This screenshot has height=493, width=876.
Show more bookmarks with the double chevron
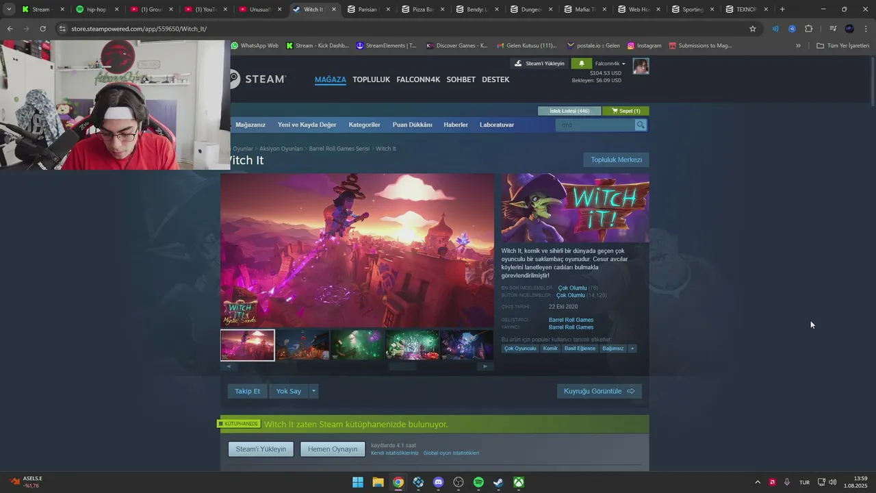(798, 46)
